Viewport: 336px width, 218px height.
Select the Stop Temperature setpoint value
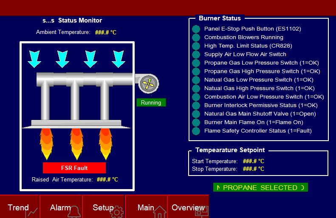(253, 169)
